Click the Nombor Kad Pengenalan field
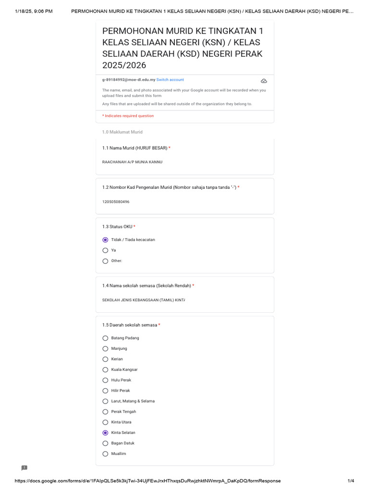The image size is (369, 492). [x=144, y=202]
